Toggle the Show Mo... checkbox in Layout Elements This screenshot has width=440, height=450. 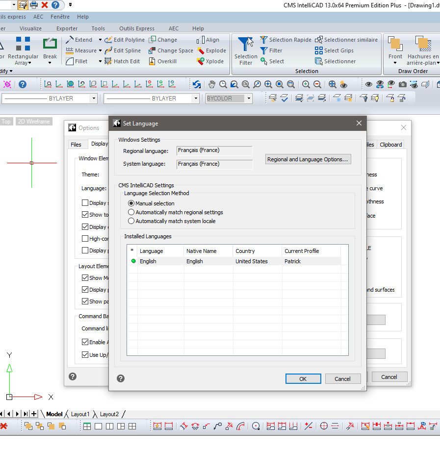[85, 277]
